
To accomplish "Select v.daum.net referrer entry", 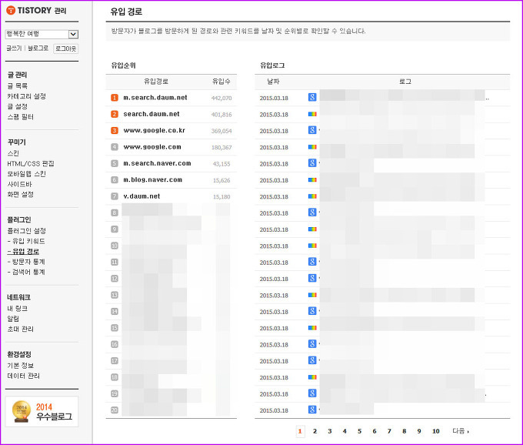I will coord(142,196).
